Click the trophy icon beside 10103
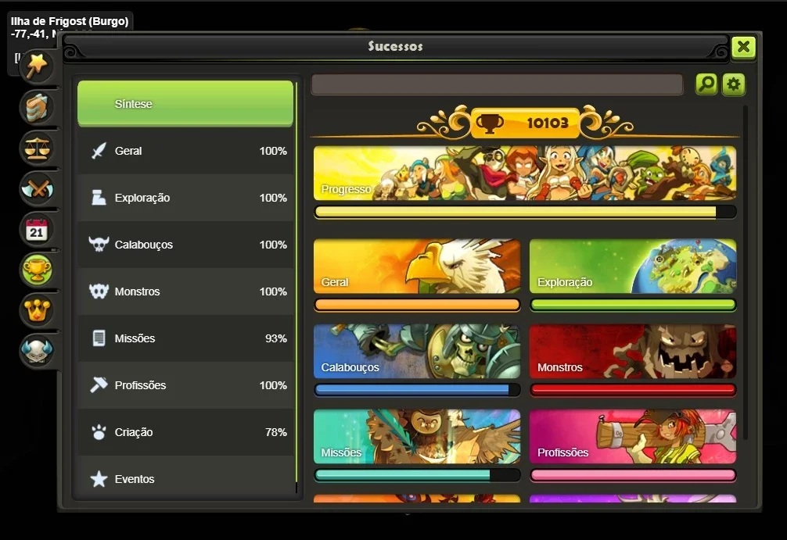 [490, 123]
